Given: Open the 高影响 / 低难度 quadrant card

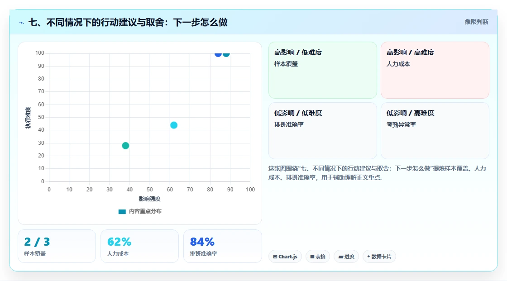Looking at the screenshot, I should tap(323, 70).
